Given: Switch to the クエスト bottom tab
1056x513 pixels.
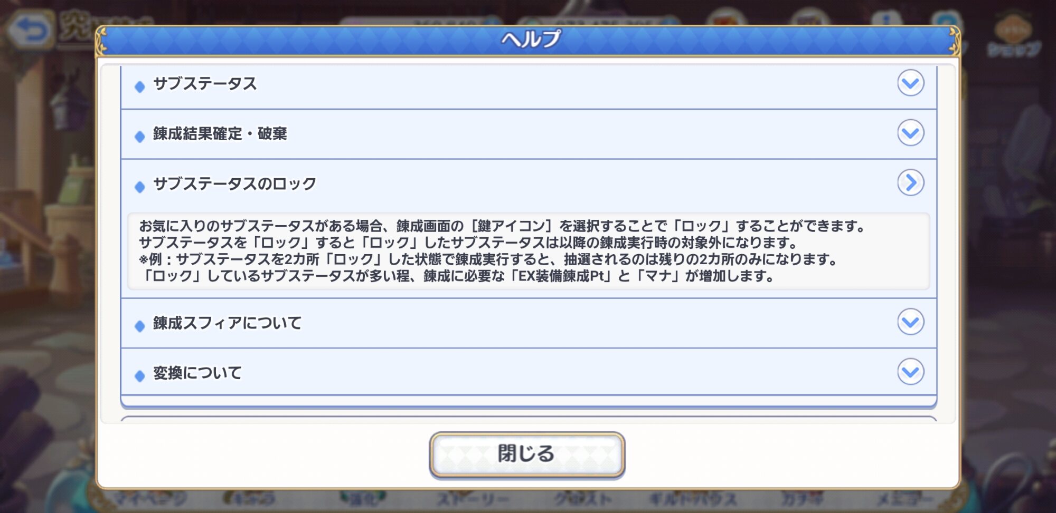Looking at the screenshot, I should coord(582,499).
